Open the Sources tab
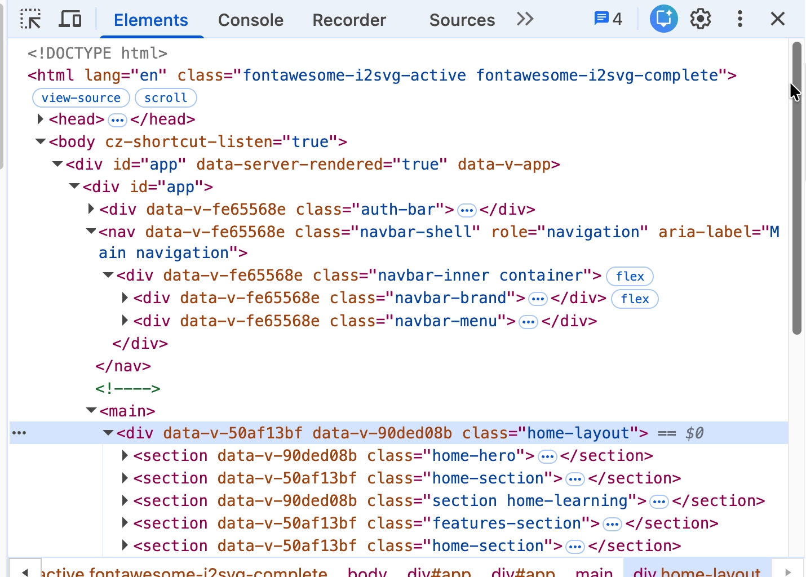This screenshot has height=577, width=806. click(462, 20)
